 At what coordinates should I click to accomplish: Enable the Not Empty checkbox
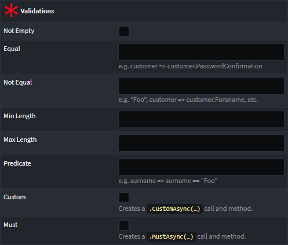click(x=124, y=31)
